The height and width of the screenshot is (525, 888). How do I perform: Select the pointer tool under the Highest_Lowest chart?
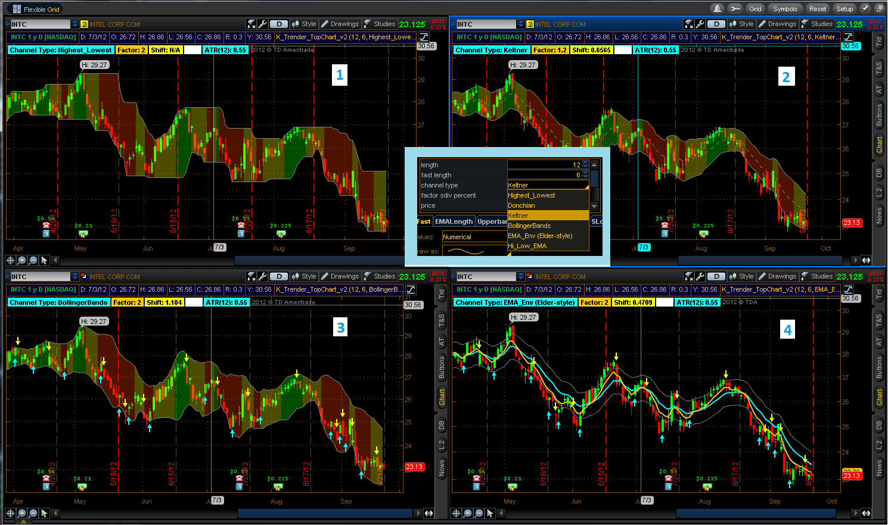45,260
